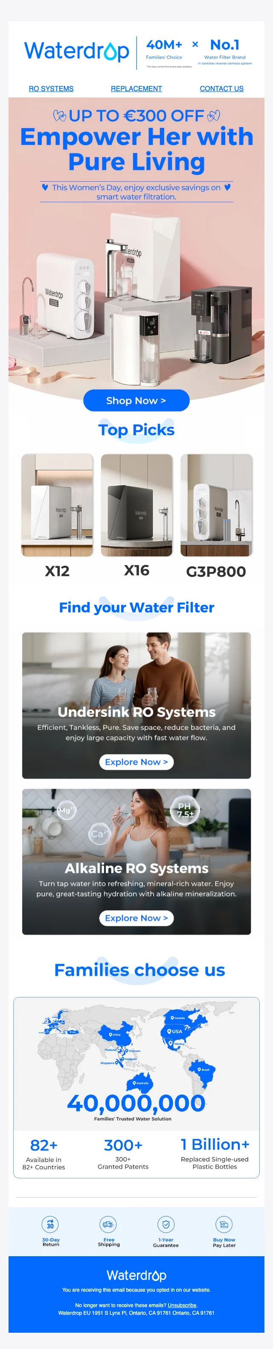This screenshot has height=1349, width=273.
Task: Select the X12 product thumbnail
Action: click(x=58, y=505)
